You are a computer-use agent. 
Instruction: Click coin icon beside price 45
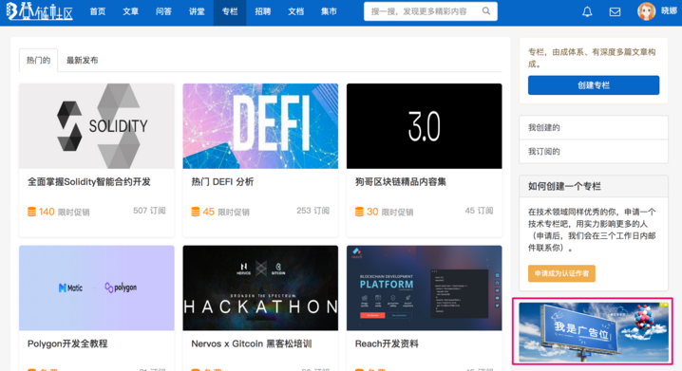click(196, 212)
